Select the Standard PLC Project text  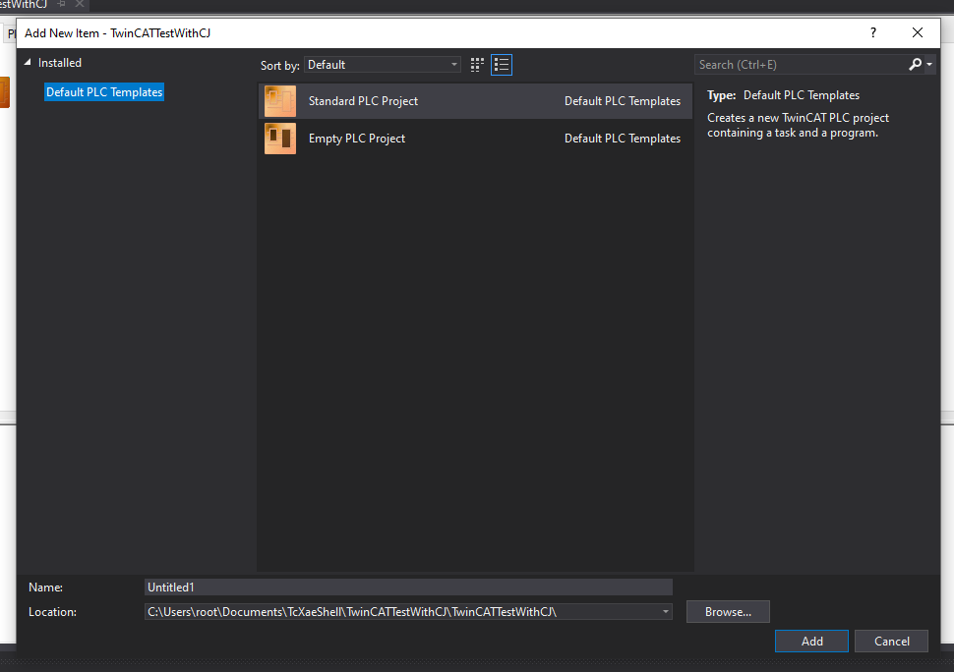click(363, 101)
